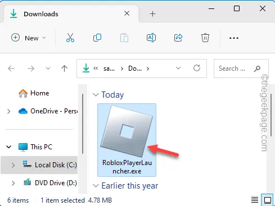
Task: Click the '6 items' status text
Action: coord(18,200)
